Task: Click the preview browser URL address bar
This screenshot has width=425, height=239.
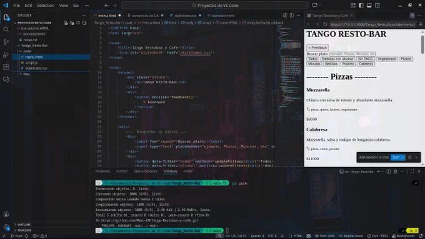Action: pyautogui.click(x=372, y=24)
